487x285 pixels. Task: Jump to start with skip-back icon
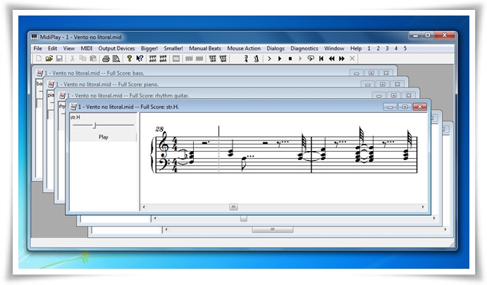tap(321, 59)
